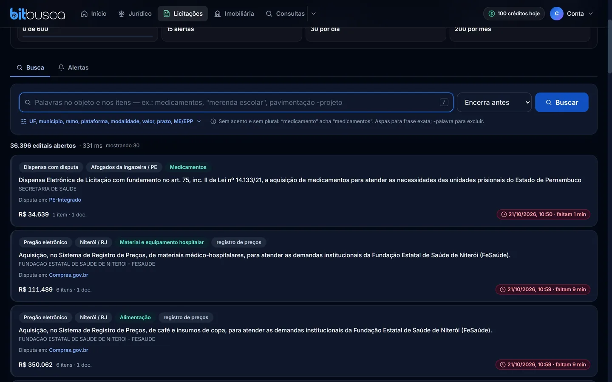Click the bitbusca logo
The width and height of the screenshot is (612, 382).
tap(38, 14)
